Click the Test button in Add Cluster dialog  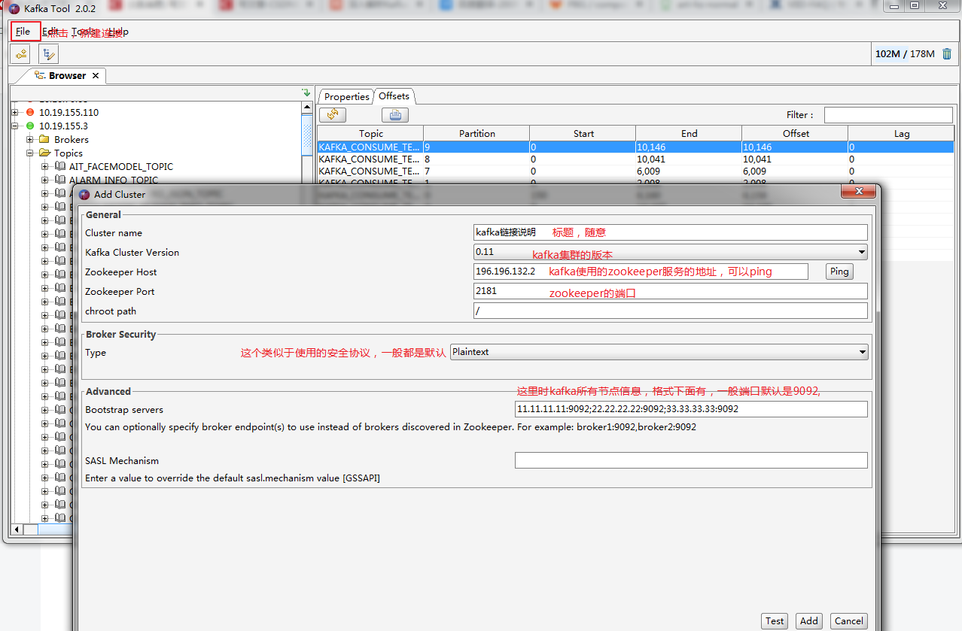(x=774, y=620)
